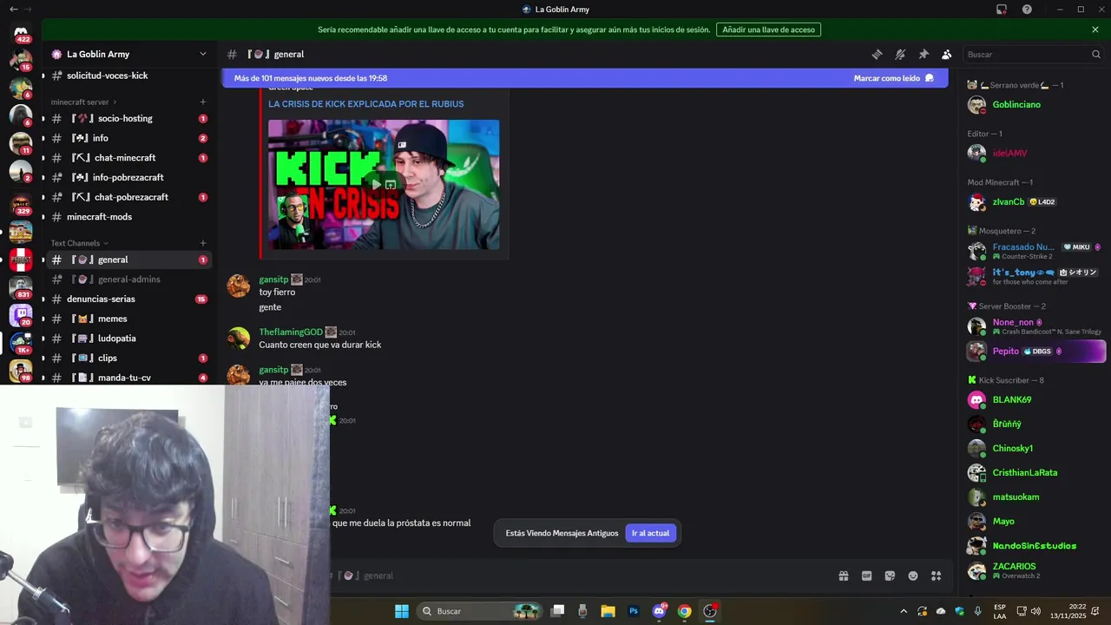This screenshot has height=625, width=1111.
Task: Click Marcar como leído button
Action: pyautogui.click(x=893, y=78)
